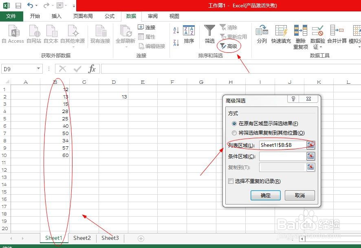Viewport: 361px width, 248px height.
Task: Click 取消 to dismiss the dialog
Action: tap(300, 195)
